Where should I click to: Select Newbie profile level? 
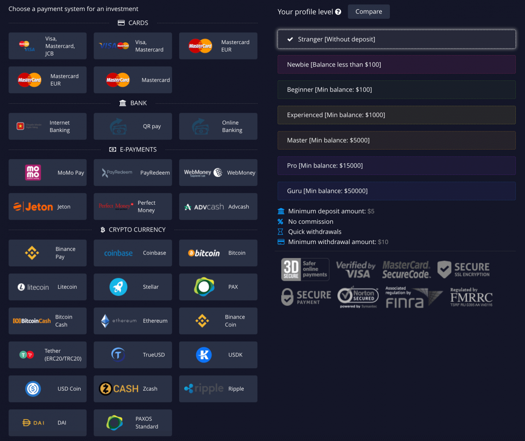point(397,64)
